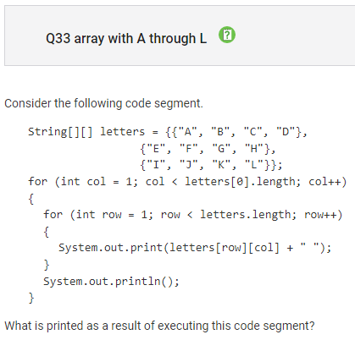Click the array row containing "I", "J", "K", "L"

(211, 165)
